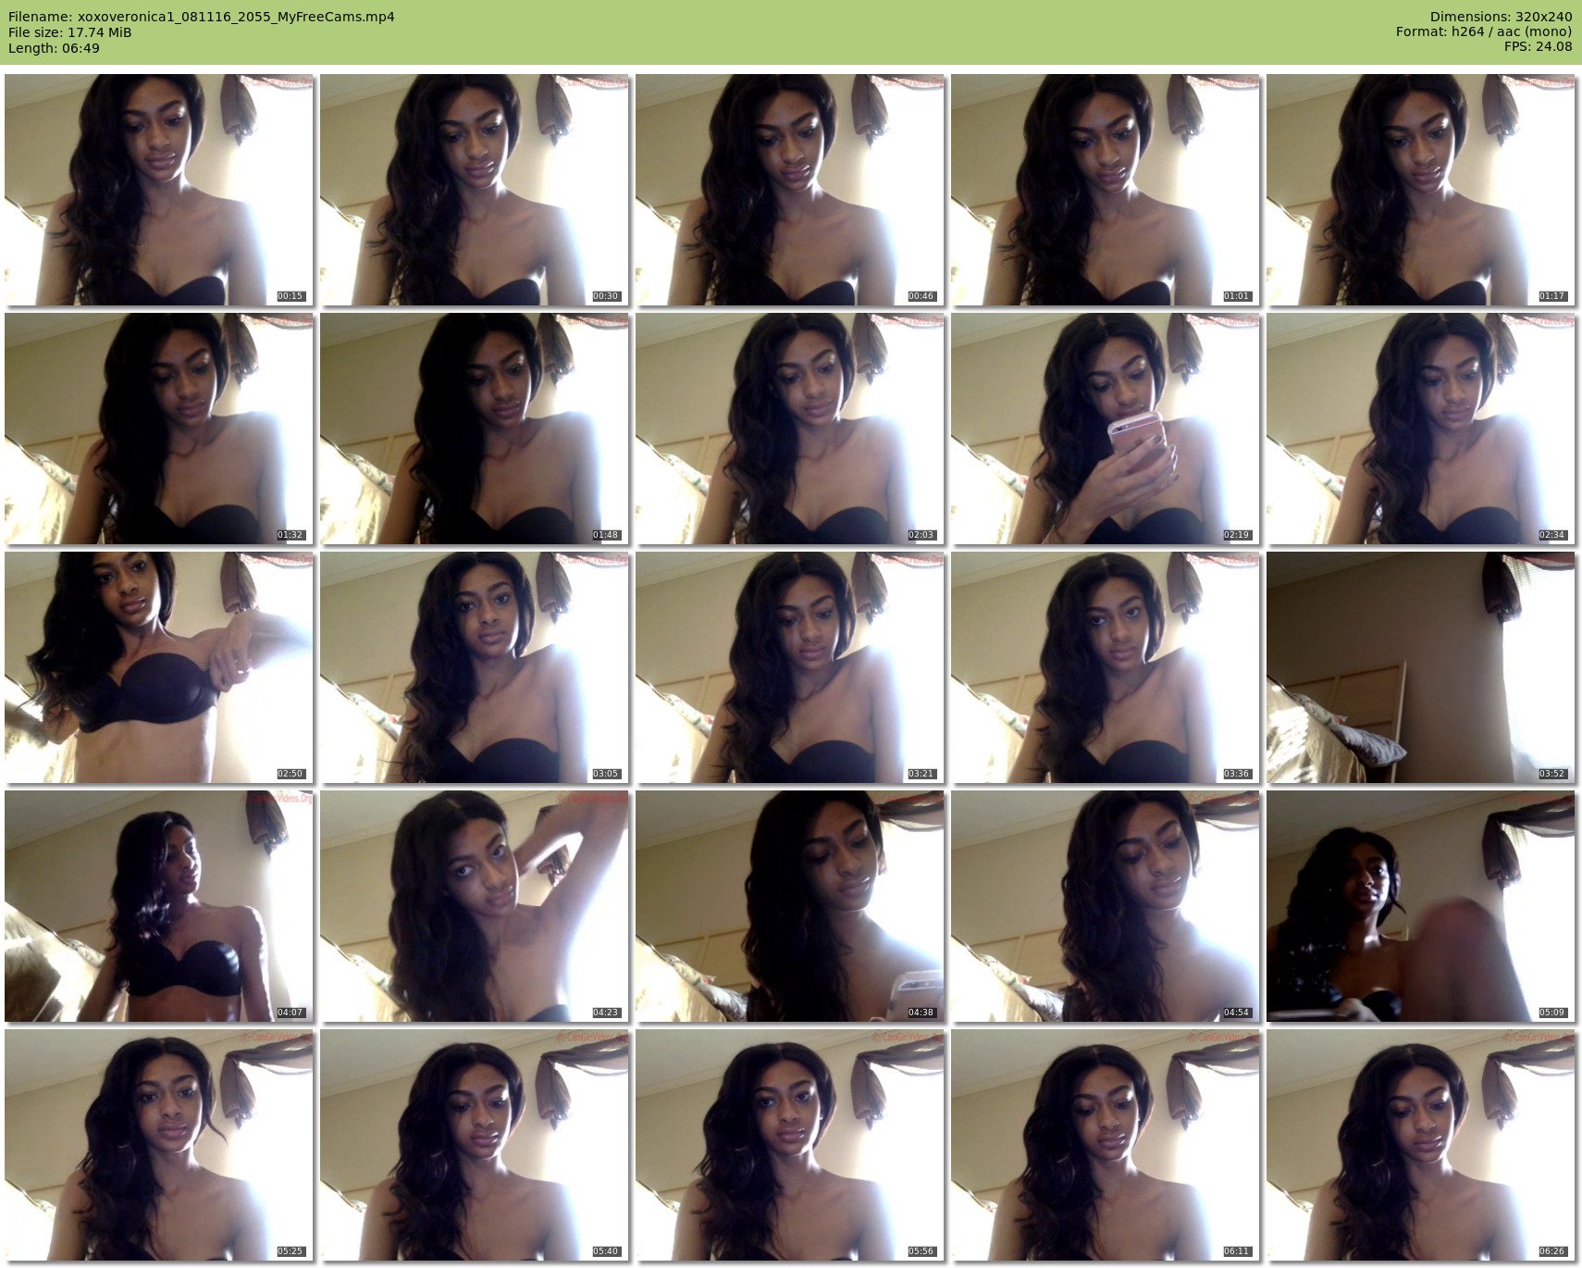Screen dimensions: 1582x1268
Task: Click the Filename text in the header
Action: pyautogui.click(x=202, y=17)
